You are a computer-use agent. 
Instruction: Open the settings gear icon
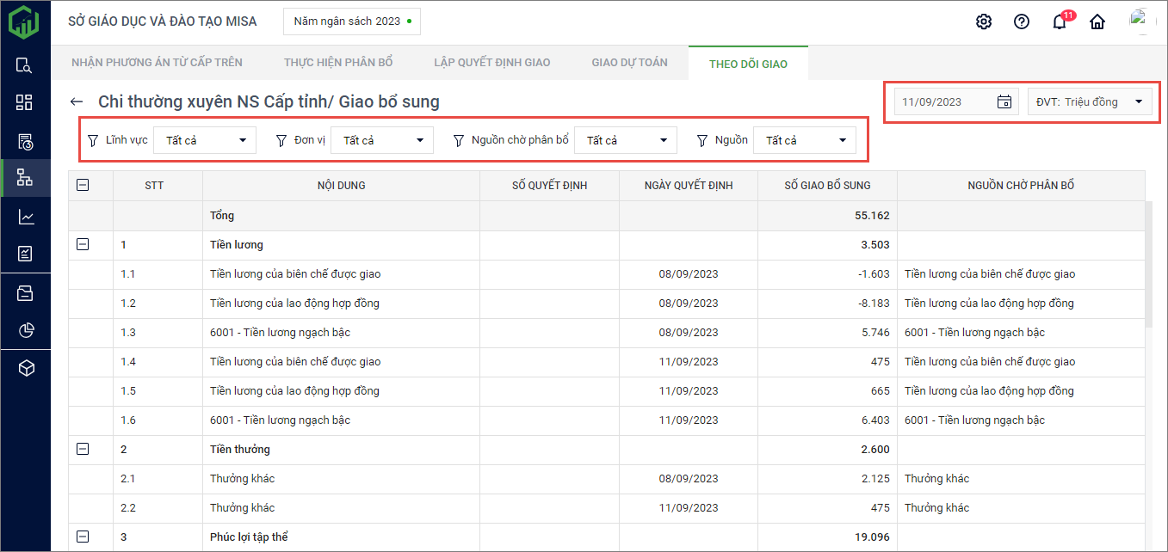pos(984,22)
